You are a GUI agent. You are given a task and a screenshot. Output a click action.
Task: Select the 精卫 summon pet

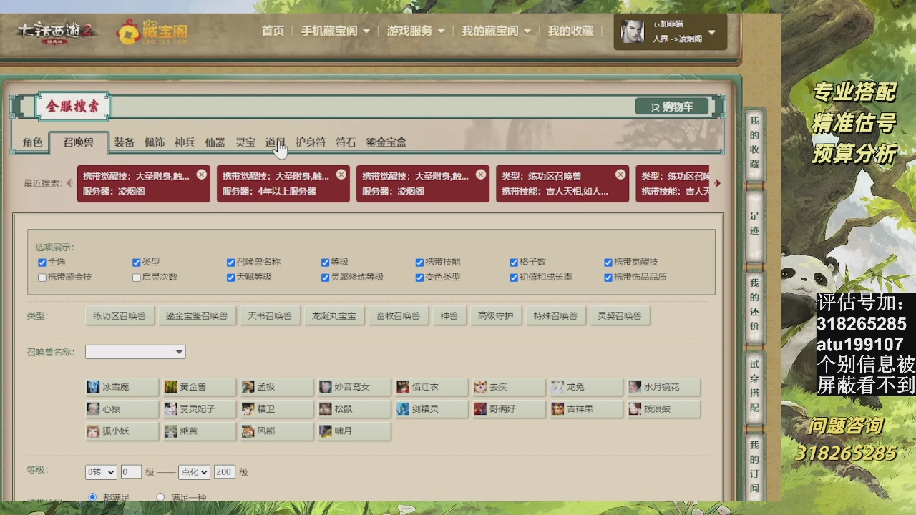tap(277, 409)
